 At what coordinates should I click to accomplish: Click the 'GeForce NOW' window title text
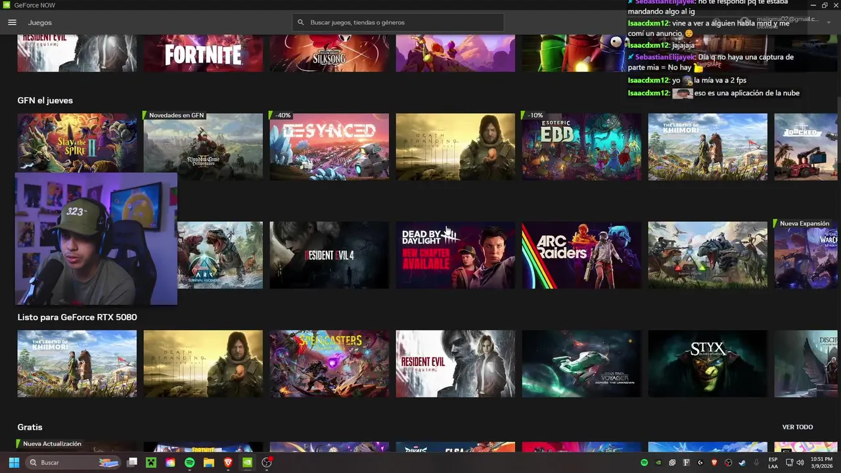click(x=34, y=5)
